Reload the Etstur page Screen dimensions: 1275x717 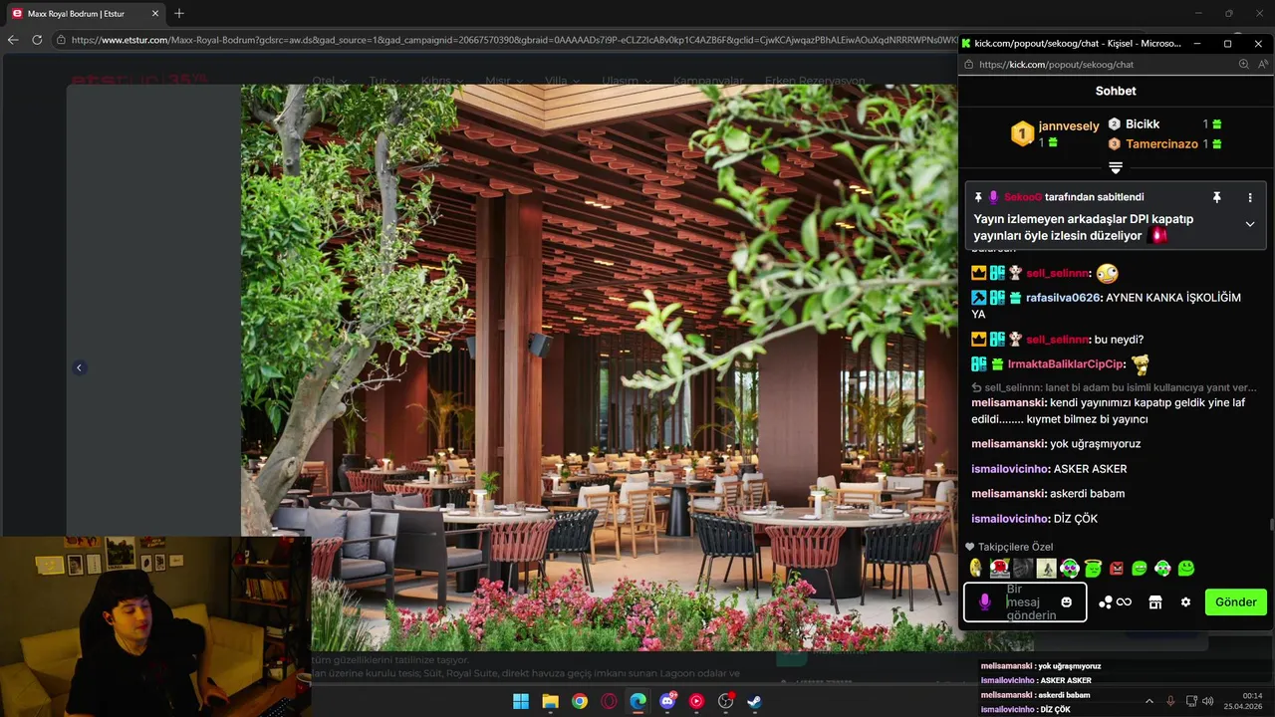click(37, 40)
